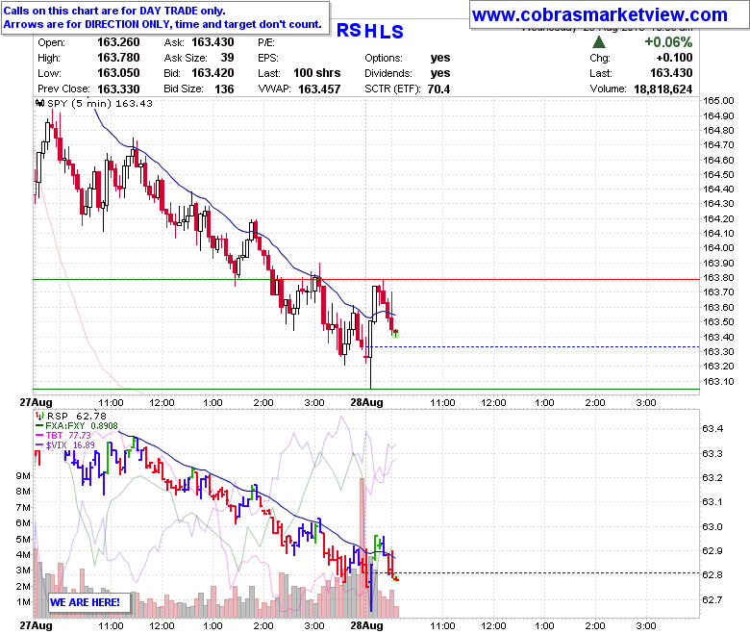Screen dimensions: 750x634
Task: Click the VWAP value 163.457
Action: (319, 89)
